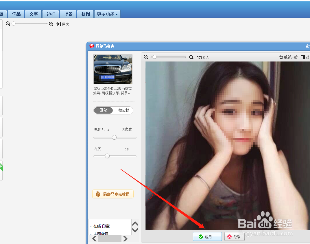The height and width of the screenshot is (244, 310).
Task: Switch to the 文字 tab
Action: tap(33, 14)
